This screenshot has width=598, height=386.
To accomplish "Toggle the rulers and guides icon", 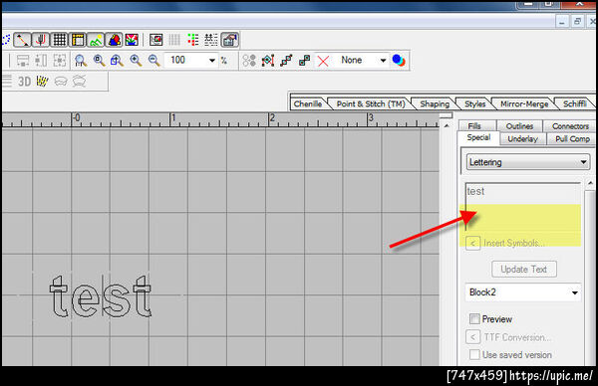I will [78, 40].
